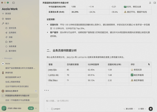
Task: Open the 智能体 agents section
Action: point(8,19)
